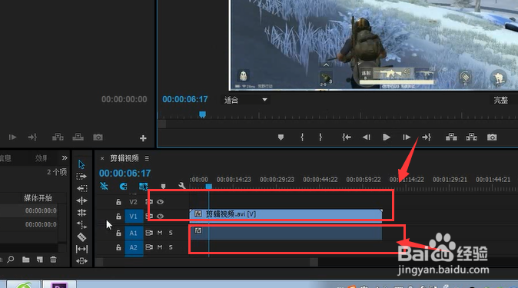Export frame from Source monitor
Viewport: 518px width, 288px height.
tap(98, 137)
